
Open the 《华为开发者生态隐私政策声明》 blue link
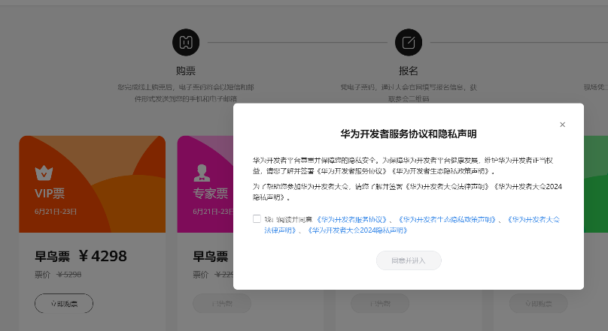(447, 220)
